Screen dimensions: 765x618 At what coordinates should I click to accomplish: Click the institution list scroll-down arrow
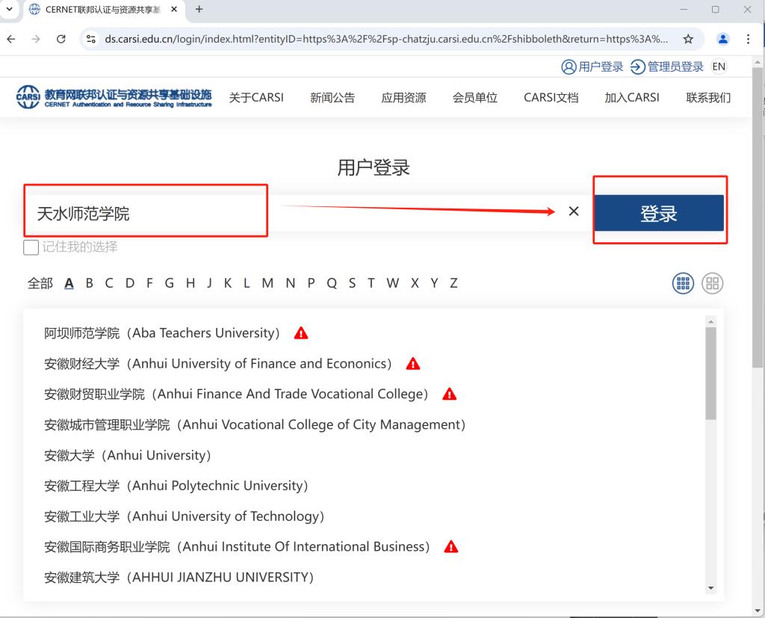711,588
